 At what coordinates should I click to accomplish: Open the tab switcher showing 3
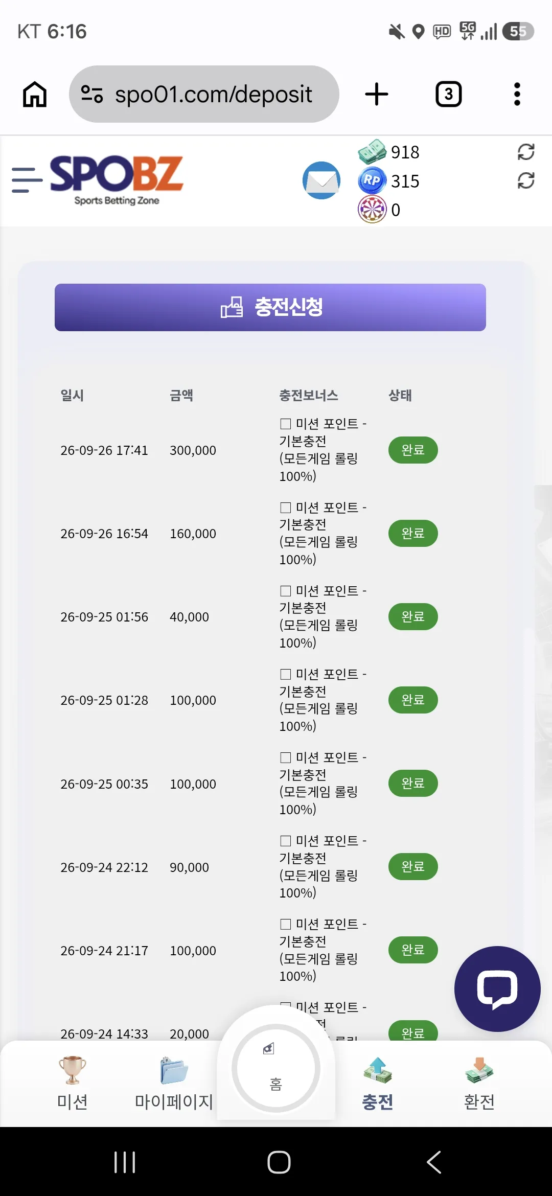(449, 94)
